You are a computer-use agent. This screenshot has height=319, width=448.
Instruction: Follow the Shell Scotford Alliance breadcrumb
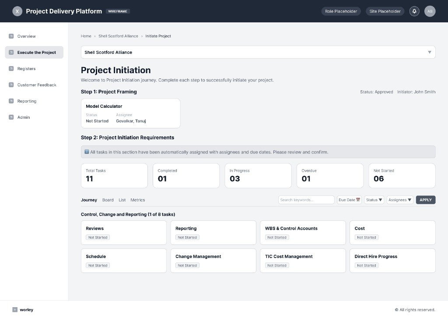(118, 36)
